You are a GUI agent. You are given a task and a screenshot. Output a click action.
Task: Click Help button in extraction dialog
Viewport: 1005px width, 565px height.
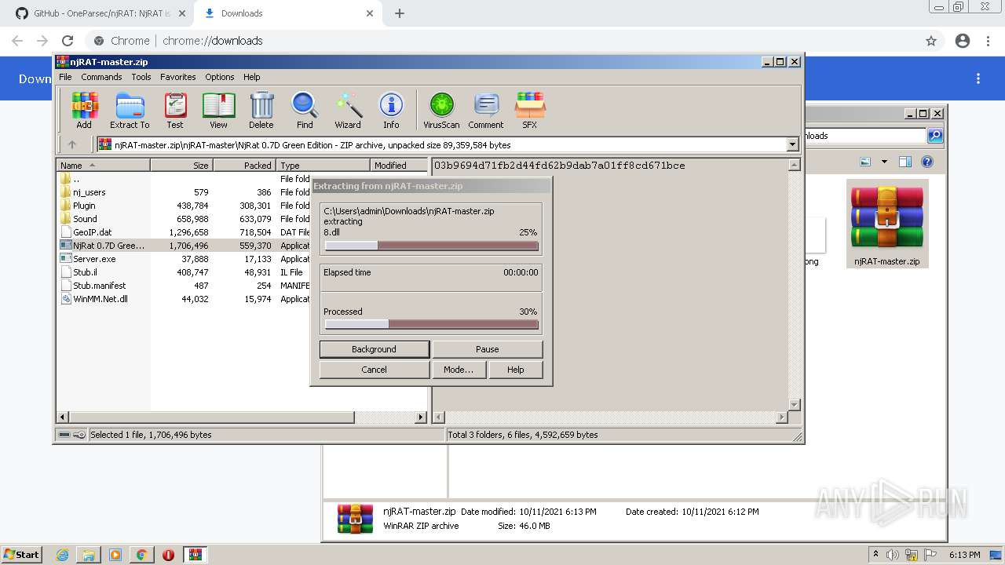coord(515,370)
